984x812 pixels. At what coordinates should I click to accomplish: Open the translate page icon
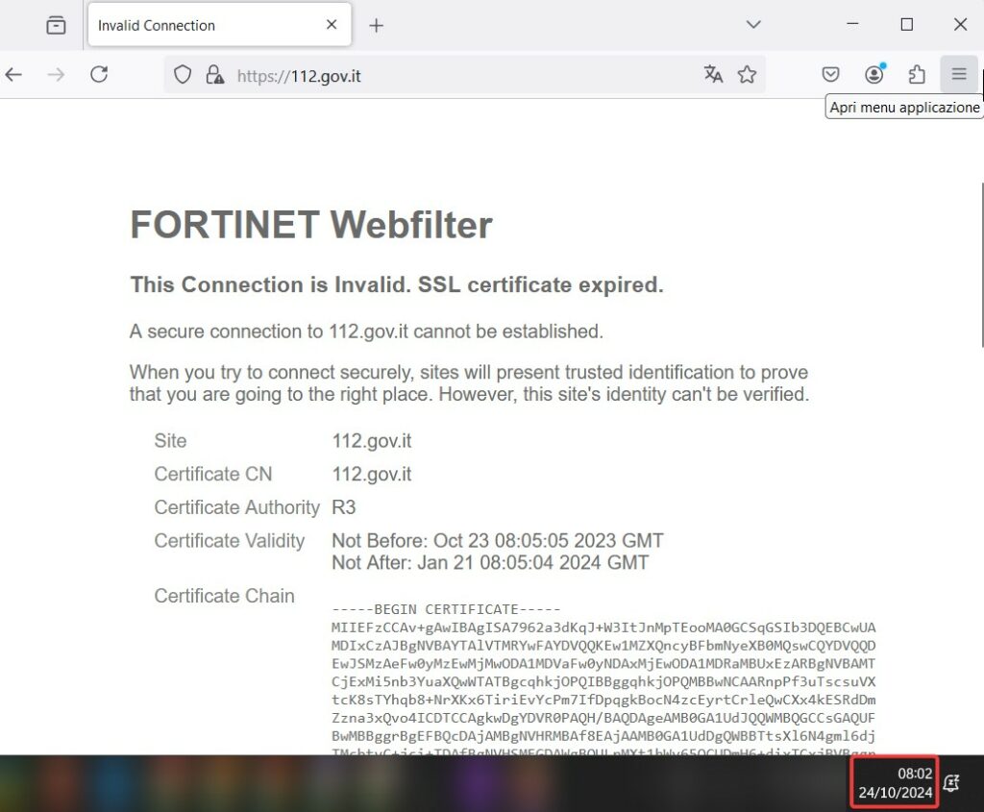(713, 75)
